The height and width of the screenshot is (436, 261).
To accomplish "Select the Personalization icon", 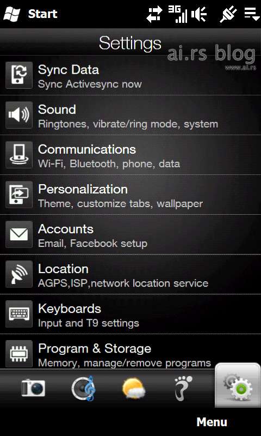I will click(x=19, y=195).
